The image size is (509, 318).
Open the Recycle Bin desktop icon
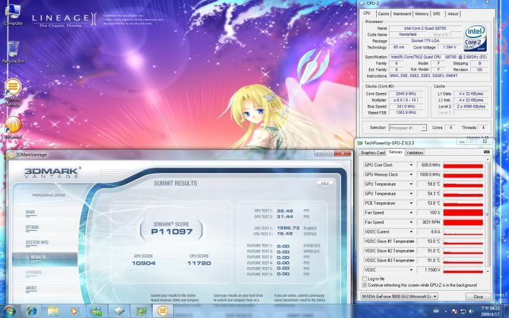pyautogui.click(x=13, y=50)
